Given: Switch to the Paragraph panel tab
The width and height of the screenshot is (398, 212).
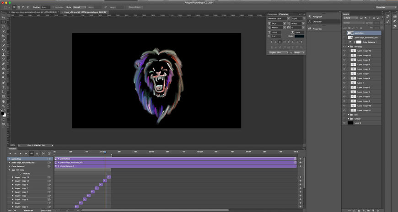Looking at the screenshot, I should 272,14.
